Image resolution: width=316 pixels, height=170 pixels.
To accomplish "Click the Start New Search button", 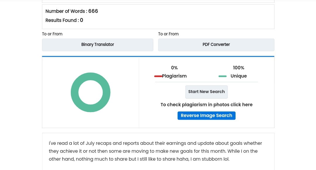I will click(x=206, y=92).
